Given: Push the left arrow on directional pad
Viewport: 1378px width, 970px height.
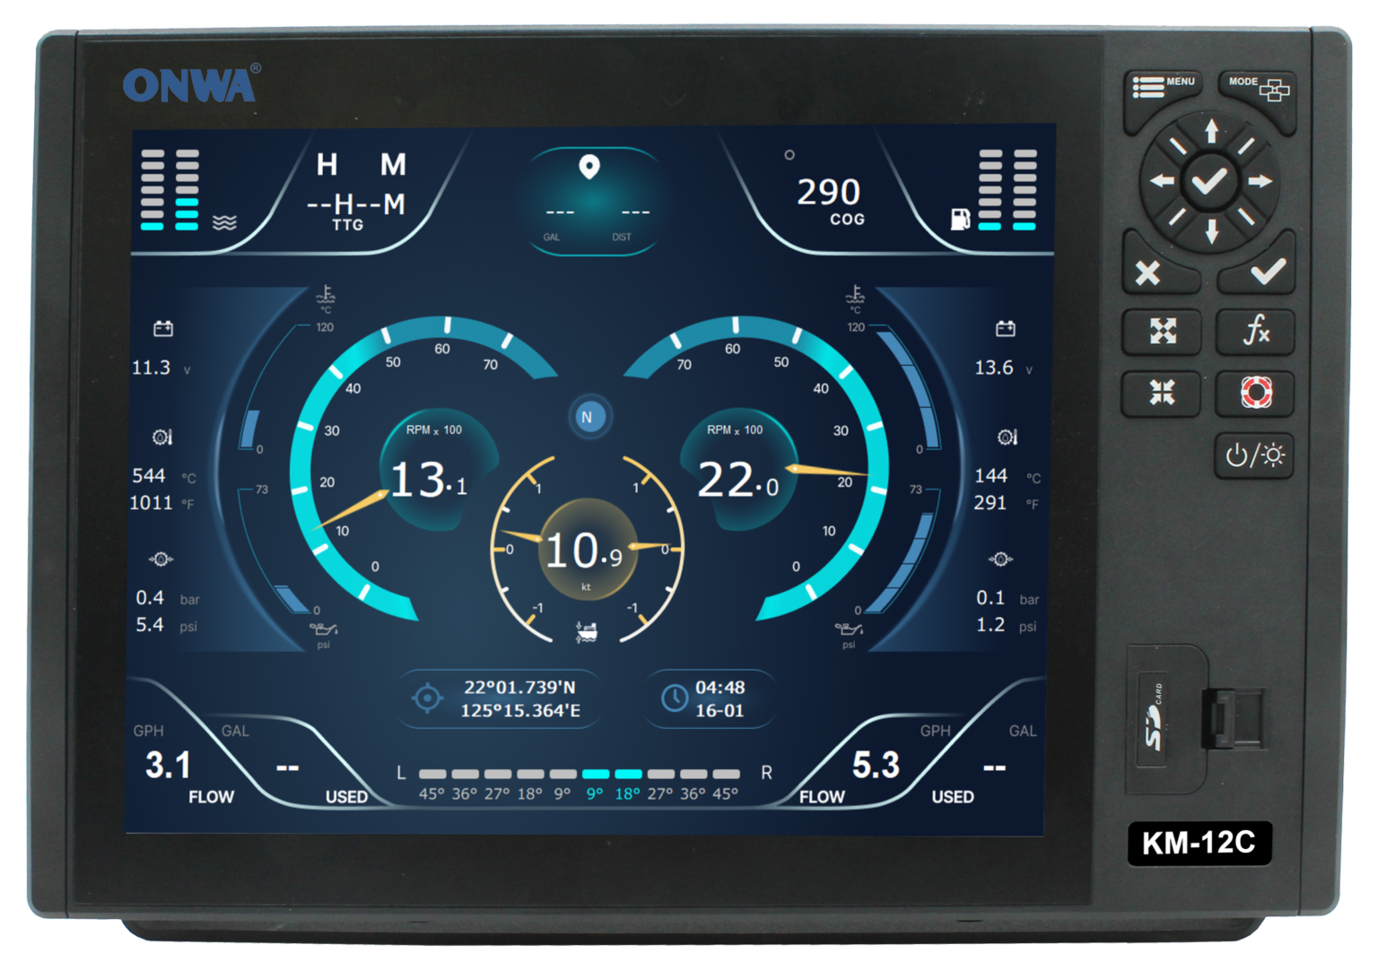Looking at the screenshot, I should point(1162,181).
